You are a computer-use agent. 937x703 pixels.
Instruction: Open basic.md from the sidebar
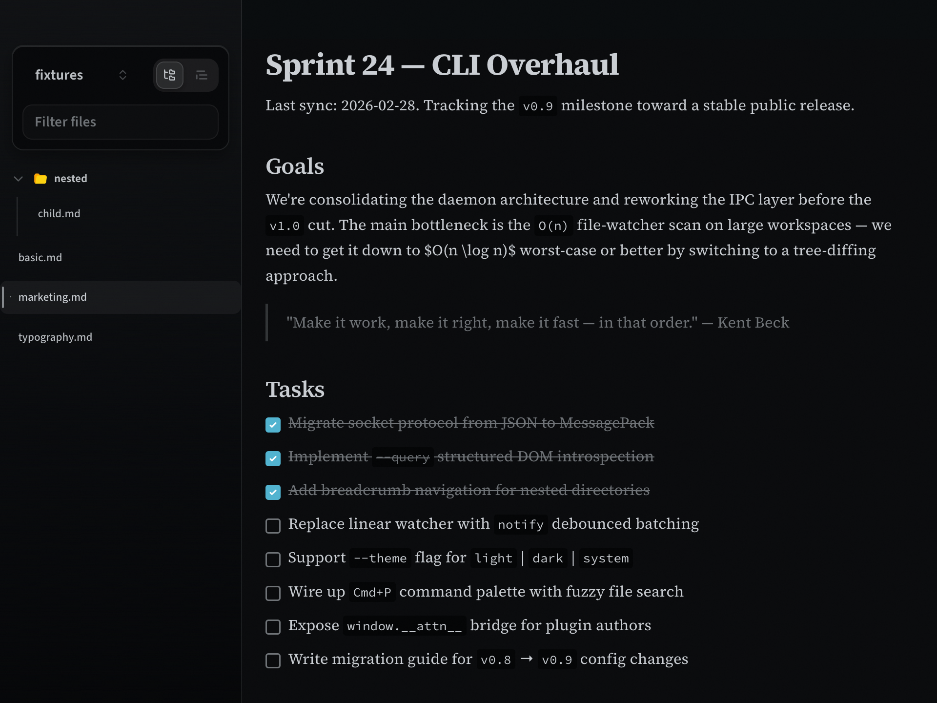click(41, 257)
